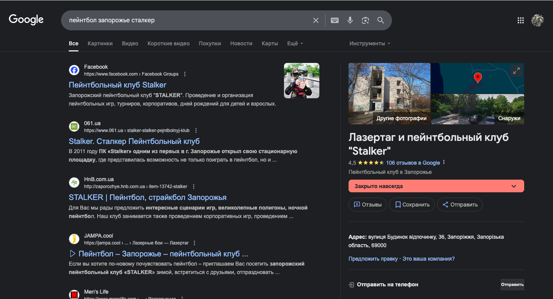
Task: Click into the Google search input field
Action: point(184,20)
